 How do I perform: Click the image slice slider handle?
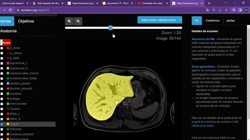click(x=110, y=28)
